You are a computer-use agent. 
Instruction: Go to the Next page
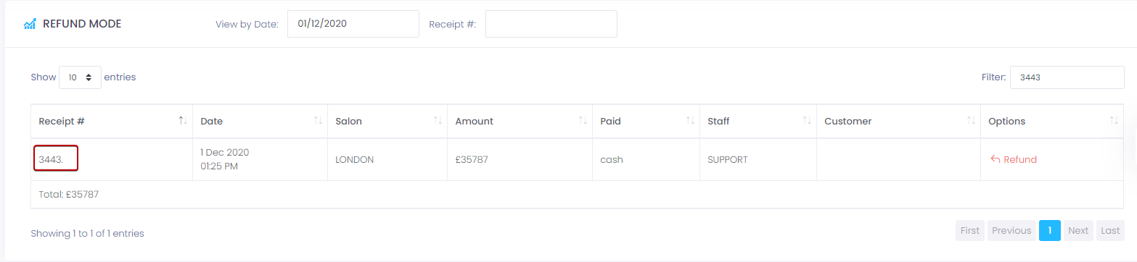pyautogui.click(x=1078, y=230)
